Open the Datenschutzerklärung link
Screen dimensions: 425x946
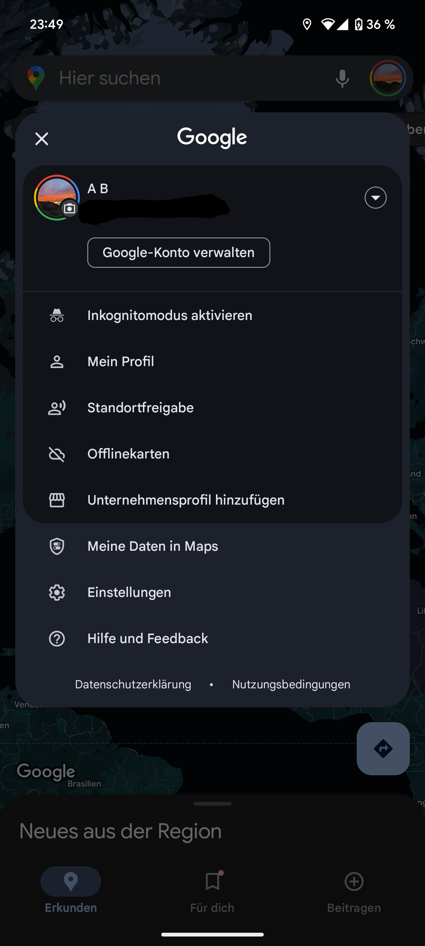[133, 685]
